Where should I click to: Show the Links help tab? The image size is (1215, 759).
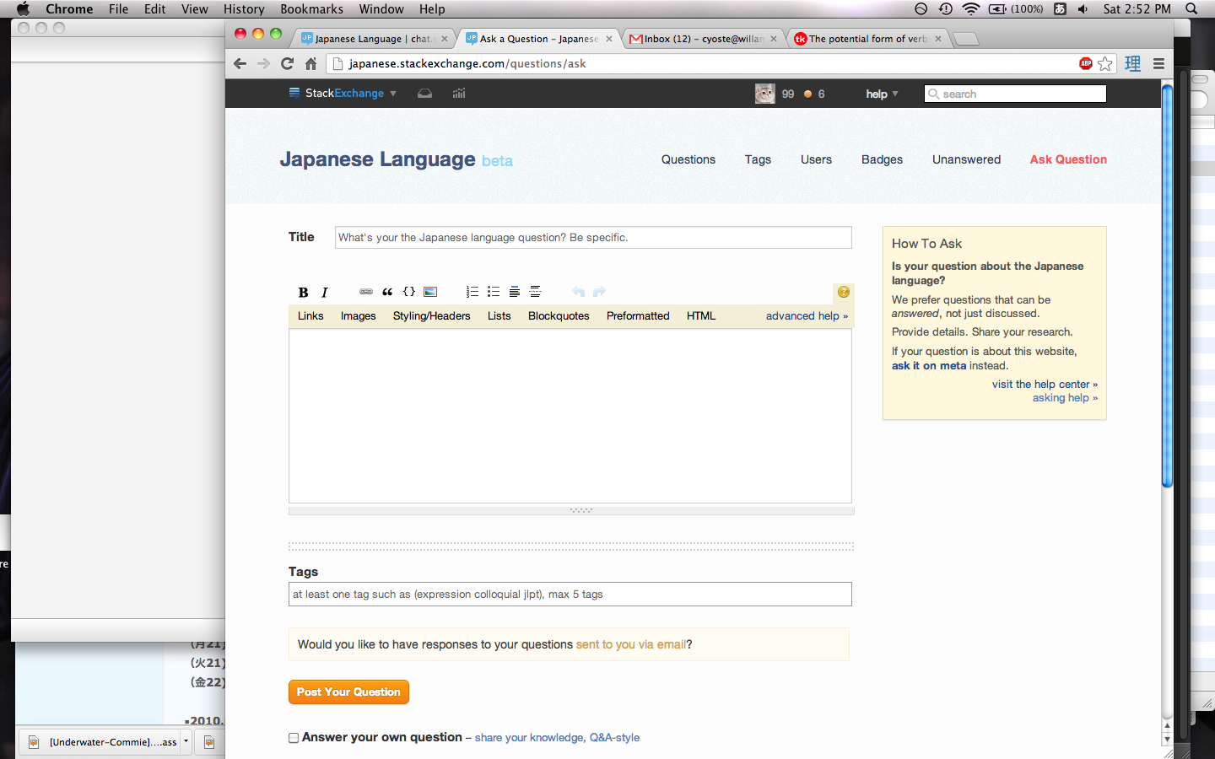tap(310, 315)
